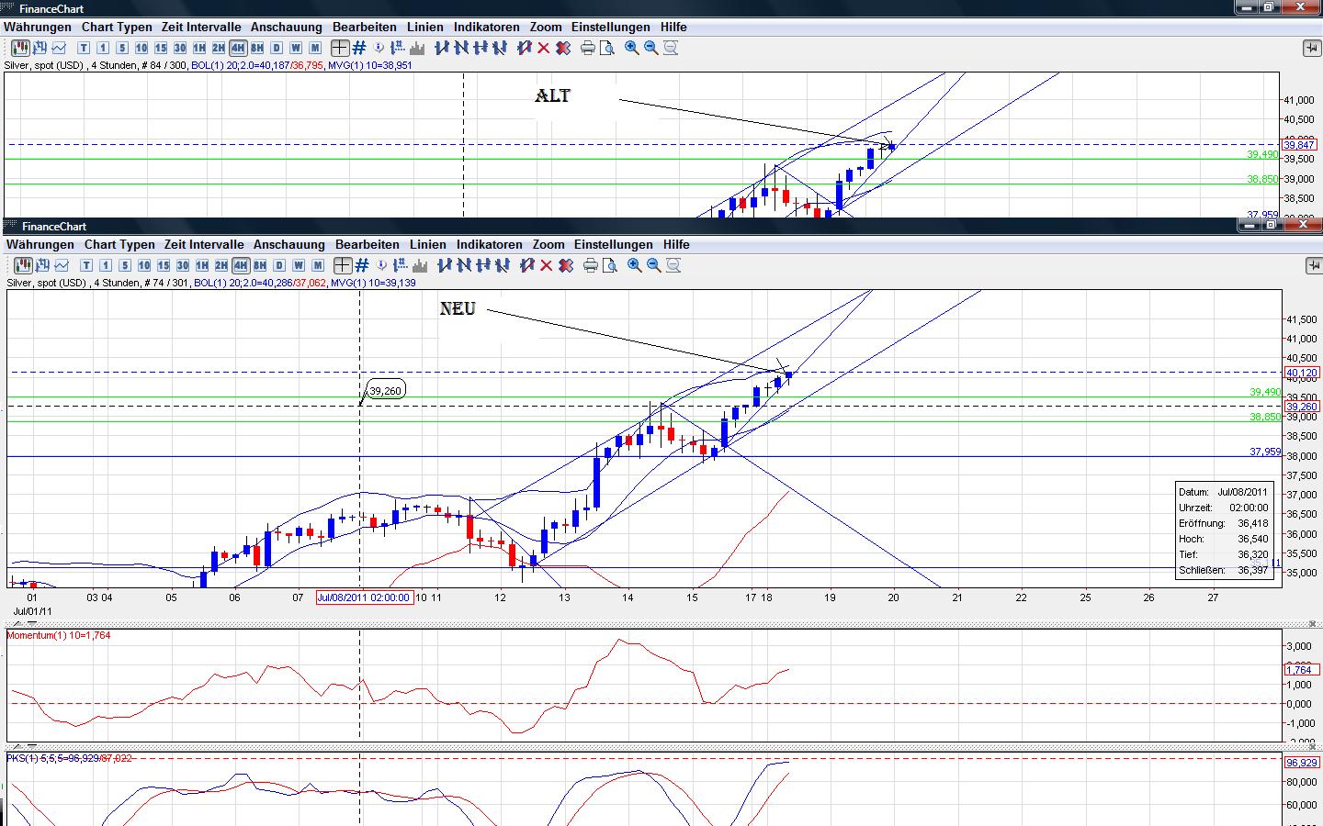Open Chart Typen menu in NEU chart window
Image resolution: width=1323 pixels, height=826 pixels.
point(119,244)
